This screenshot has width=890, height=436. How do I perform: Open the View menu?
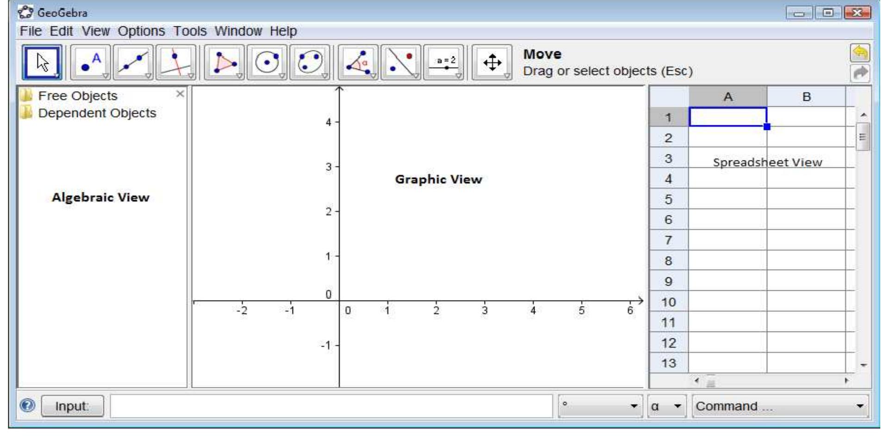click(96, 31)
